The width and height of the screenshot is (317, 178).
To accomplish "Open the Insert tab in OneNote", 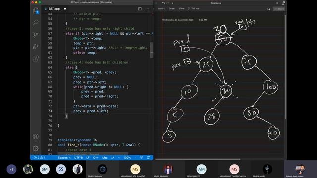I will pos(161,9).
